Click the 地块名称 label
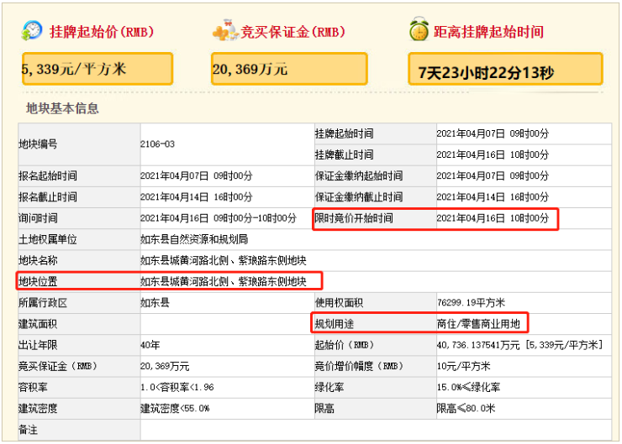The height and width of the screenshot is (444, 622). [x=38, y=260]
